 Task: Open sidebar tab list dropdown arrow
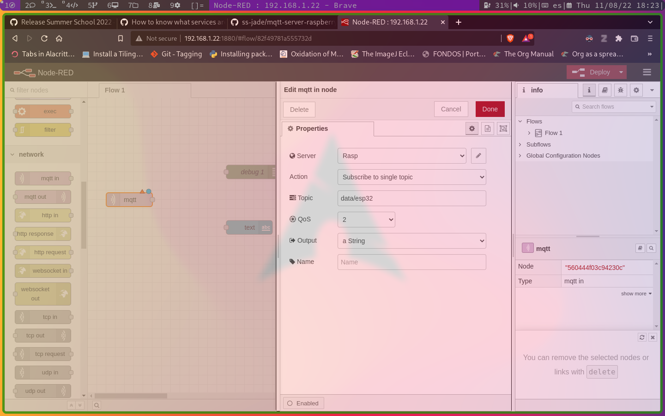coord(652,90)
